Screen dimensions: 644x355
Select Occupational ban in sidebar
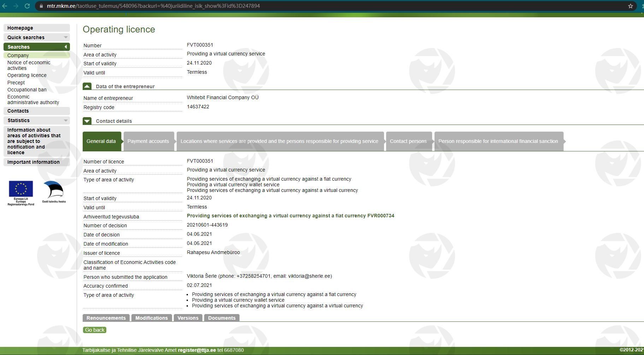(27, 90)
